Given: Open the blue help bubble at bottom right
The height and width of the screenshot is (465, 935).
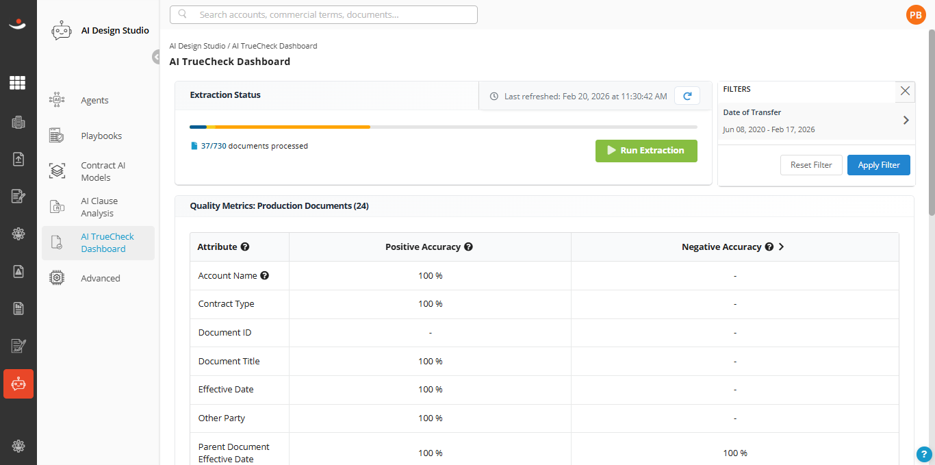Looking at the screenshot, I should tap(925, 454).
